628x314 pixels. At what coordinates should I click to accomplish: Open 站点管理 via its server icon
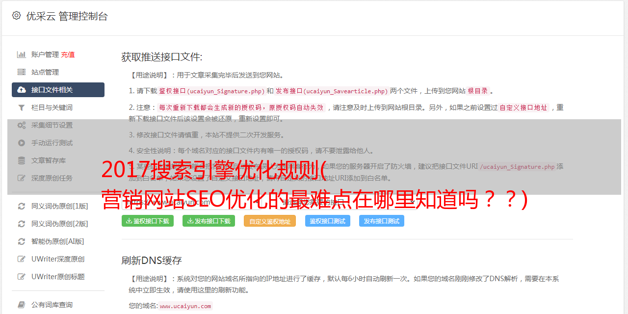click(22, 72)
